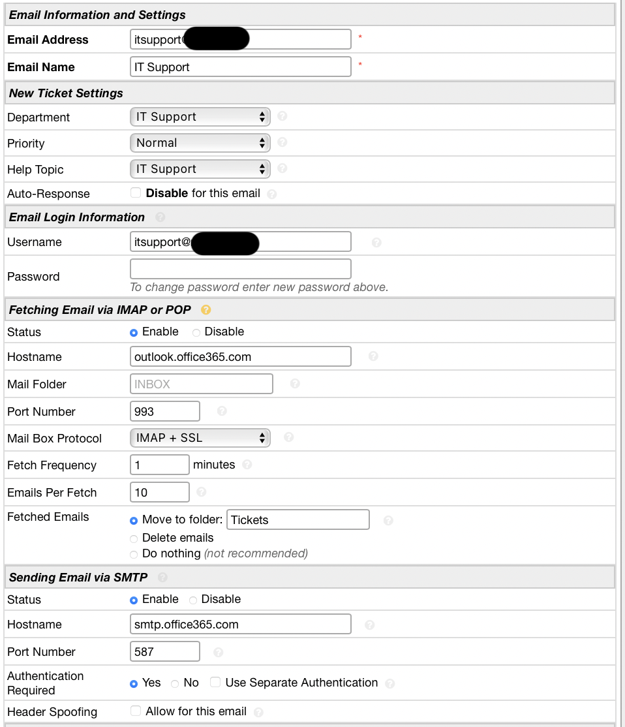Check Allow for this email header spoofing

(x=136, y=710)
